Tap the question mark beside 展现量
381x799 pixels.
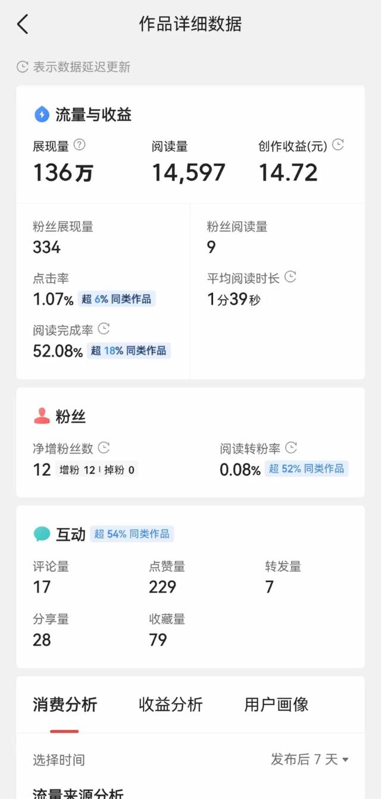[x=80, y=145]
